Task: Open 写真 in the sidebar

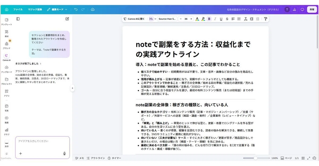Action: coord(7,108)
